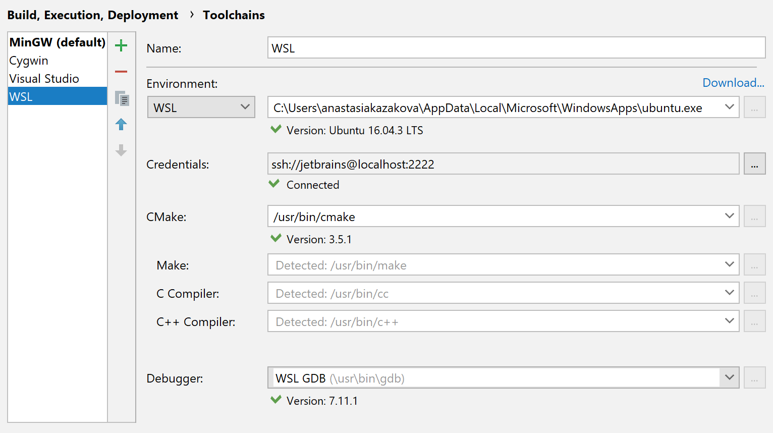Click the Name text field
The image size is (773, 433).
(x=516, y=48)
